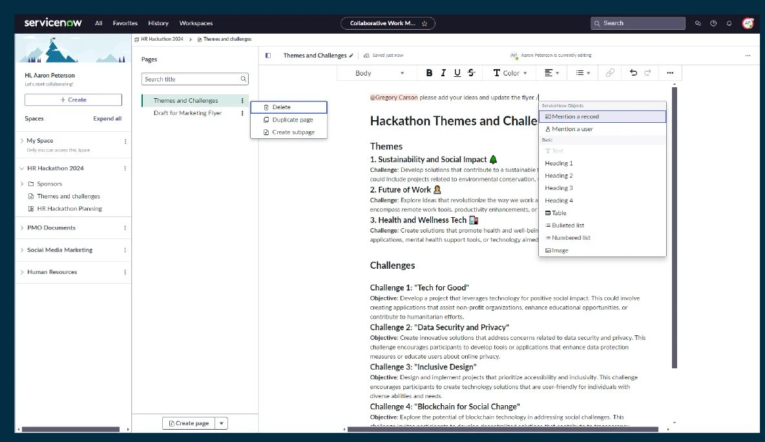Viewport: 765px width, 442px height.
Task: Click the Create button in sidebar
Action: click(73, 100)
